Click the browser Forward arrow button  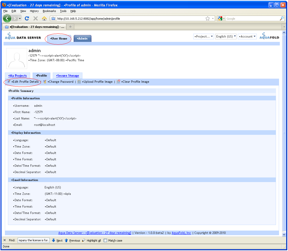pyautogui.click(x=15, y=18)
